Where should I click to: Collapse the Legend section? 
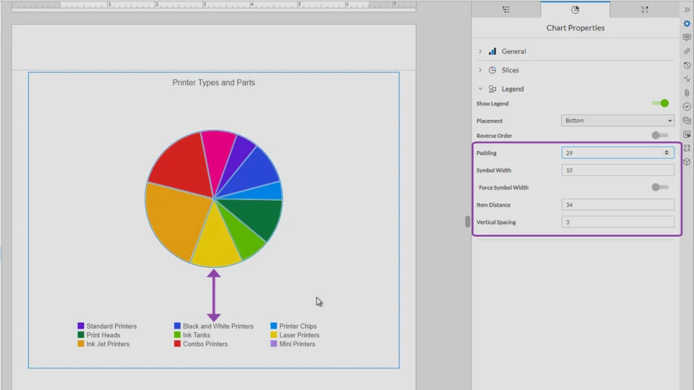click(x=512, y=89)
